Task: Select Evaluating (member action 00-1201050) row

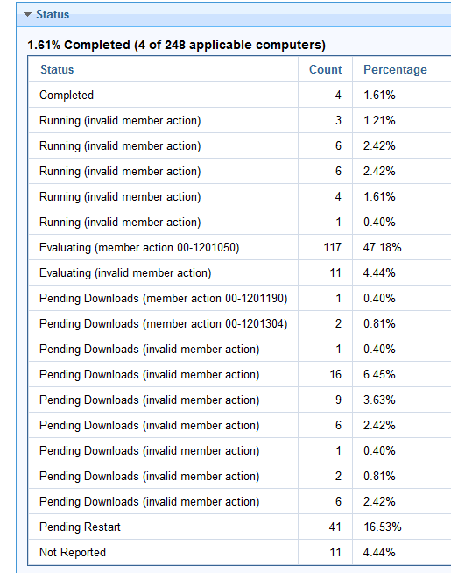Action: pos(240,247)
